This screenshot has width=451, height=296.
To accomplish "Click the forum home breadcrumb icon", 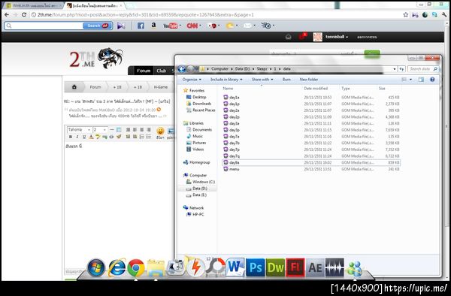I will [x=74, y=87].
